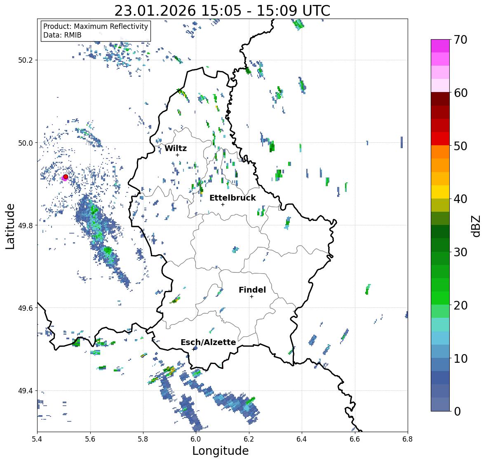This screenshot has width=486, height=461.
Task: Click the latitude tick label 49.6
Action: tap(26, 308)
